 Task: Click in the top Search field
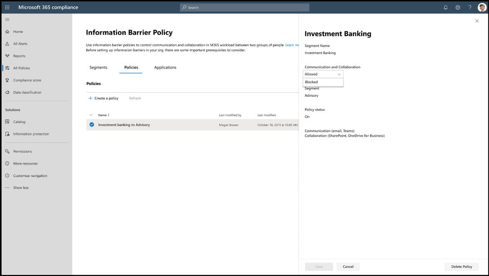pos(245,7)
